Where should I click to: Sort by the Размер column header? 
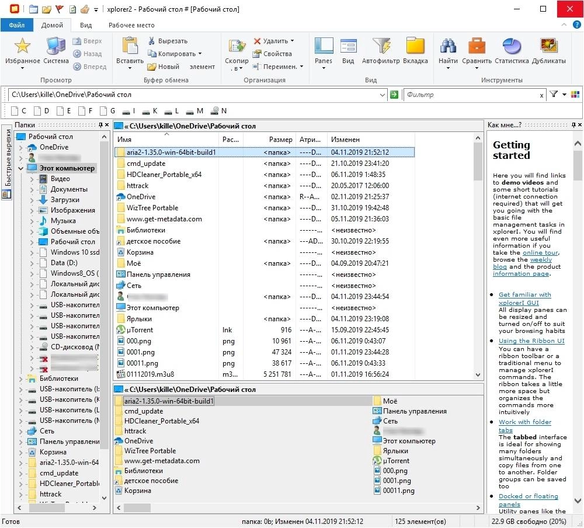(269, 140)
